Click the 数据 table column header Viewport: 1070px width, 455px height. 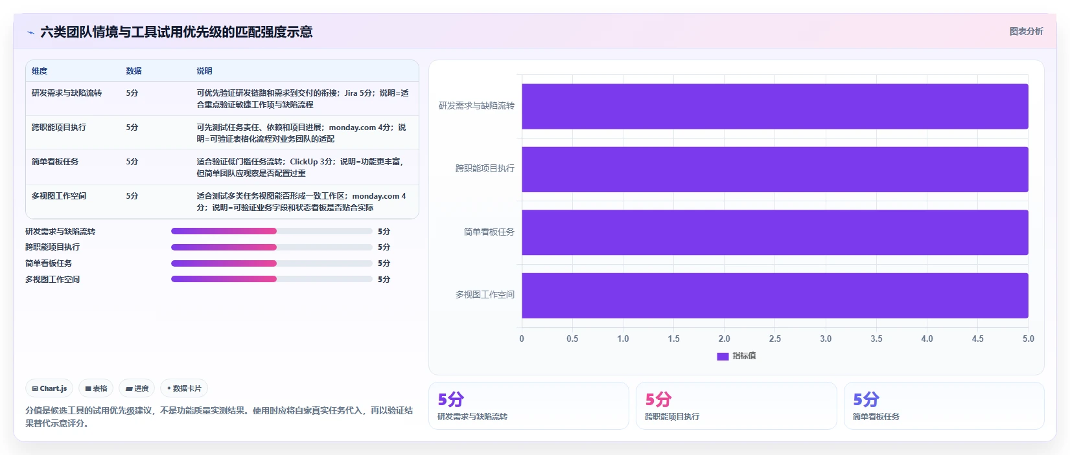[x=134, y=71]
